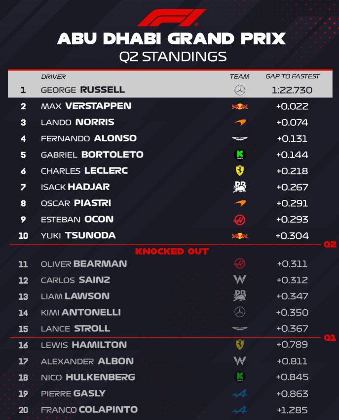Select Franco Colapinto's +1.285 gap
Viewport: 339px width, 420px height.
pyautogui.click(x=292, y=410)
